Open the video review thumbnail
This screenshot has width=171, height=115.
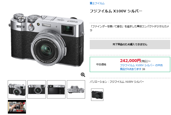coord(17,107)
